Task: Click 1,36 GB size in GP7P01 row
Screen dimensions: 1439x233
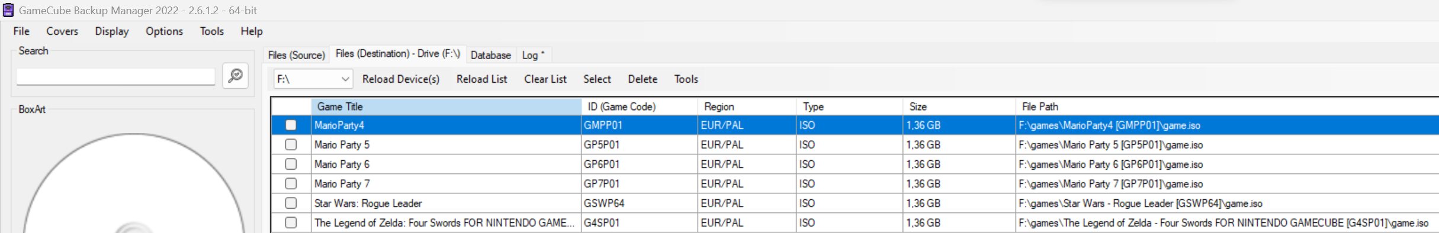Action: click(x=923, y=184)
